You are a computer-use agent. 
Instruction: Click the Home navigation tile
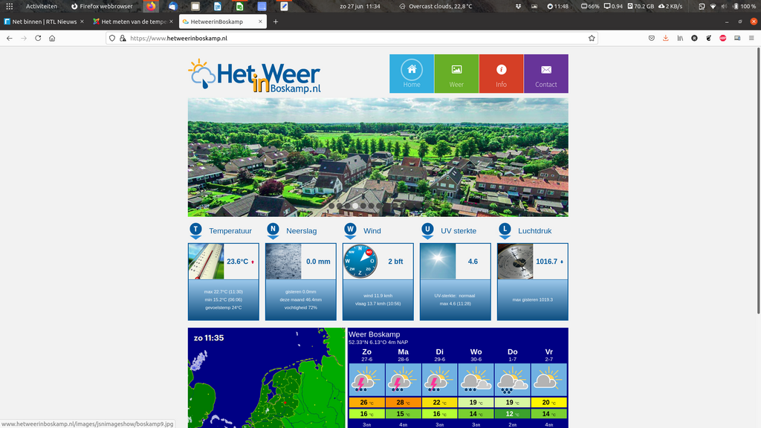point(412,74)
